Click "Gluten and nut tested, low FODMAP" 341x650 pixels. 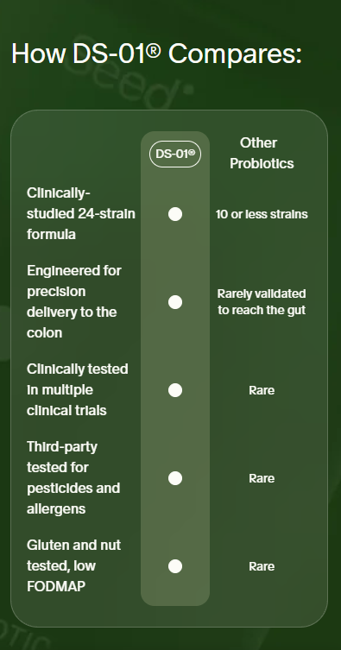click(x=73, y=566)
